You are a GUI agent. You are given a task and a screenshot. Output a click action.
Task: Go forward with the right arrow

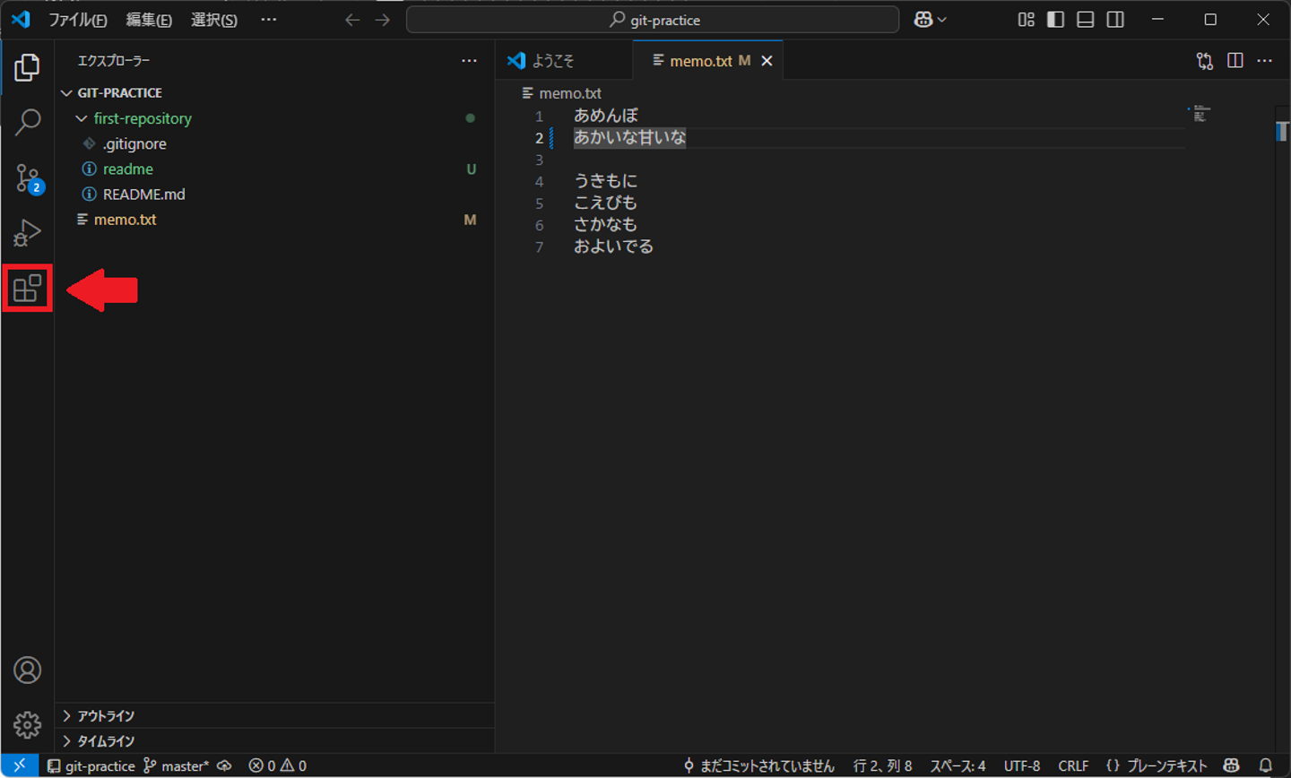(383, 20)
